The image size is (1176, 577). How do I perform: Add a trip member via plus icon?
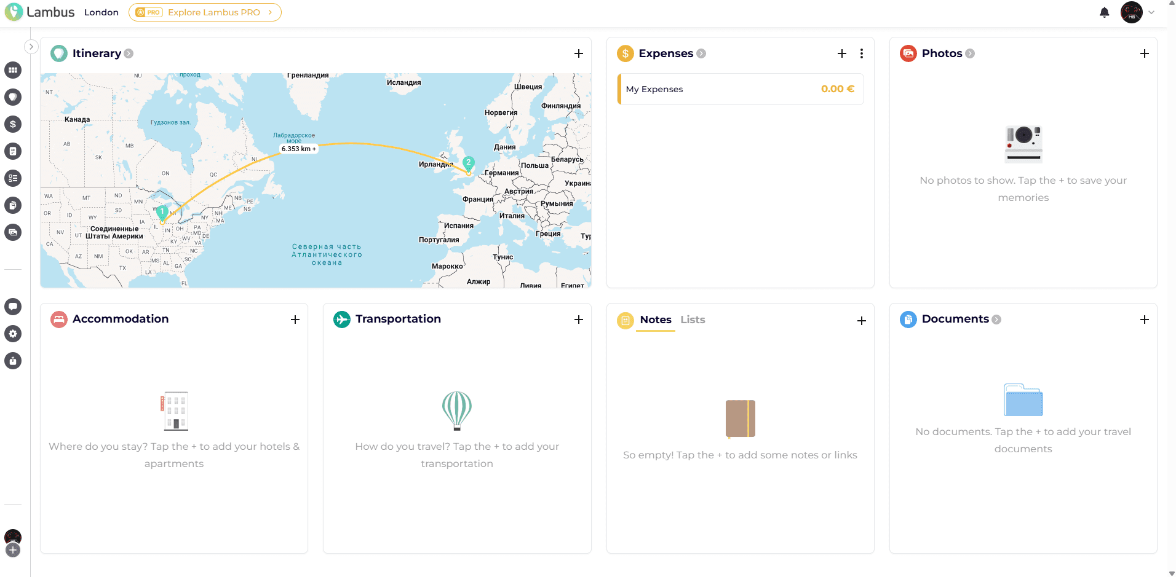tap(13, 550)
